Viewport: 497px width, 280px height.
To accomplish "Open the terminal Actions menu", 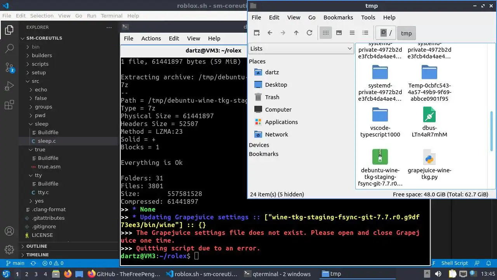I will [x=151, y=38].
